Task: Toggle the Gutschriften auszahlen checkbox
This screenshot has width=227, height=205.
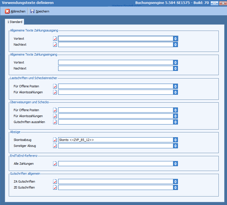Action: [55, 122]
